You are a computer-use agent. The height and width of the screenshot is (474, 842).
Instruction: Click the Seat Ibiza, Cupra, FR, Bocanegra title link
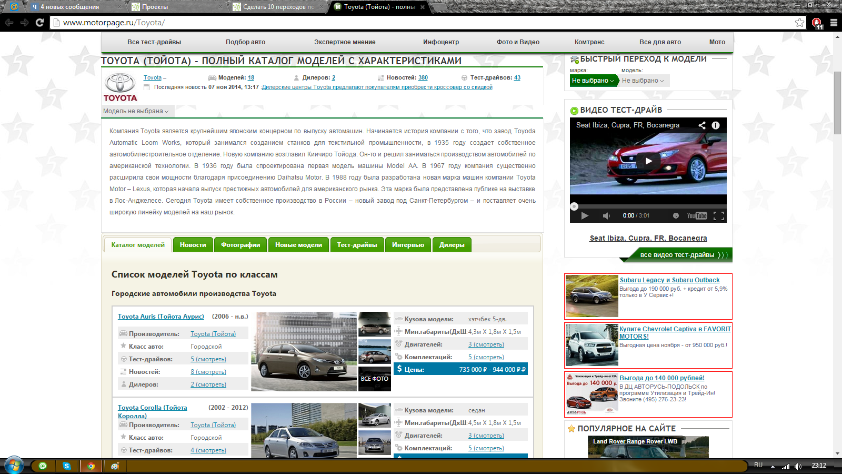(x=648, y=238)
